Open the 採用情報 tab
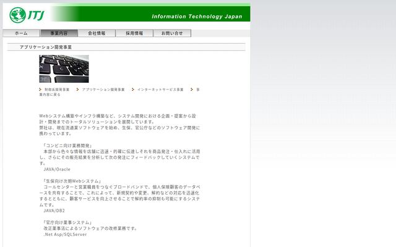 [x=134, y=33]
